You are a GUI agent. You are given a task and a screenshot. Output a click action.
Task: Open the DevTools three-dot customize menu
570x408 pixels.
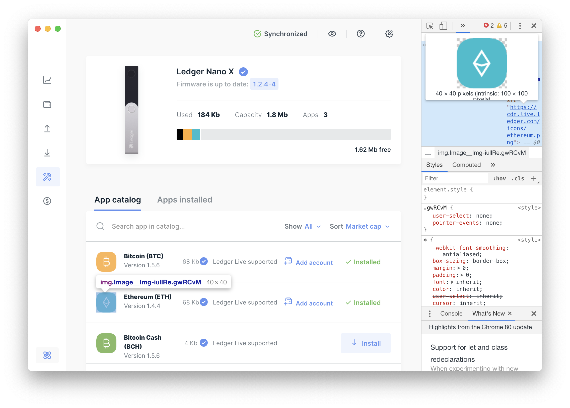pos(520,26)
